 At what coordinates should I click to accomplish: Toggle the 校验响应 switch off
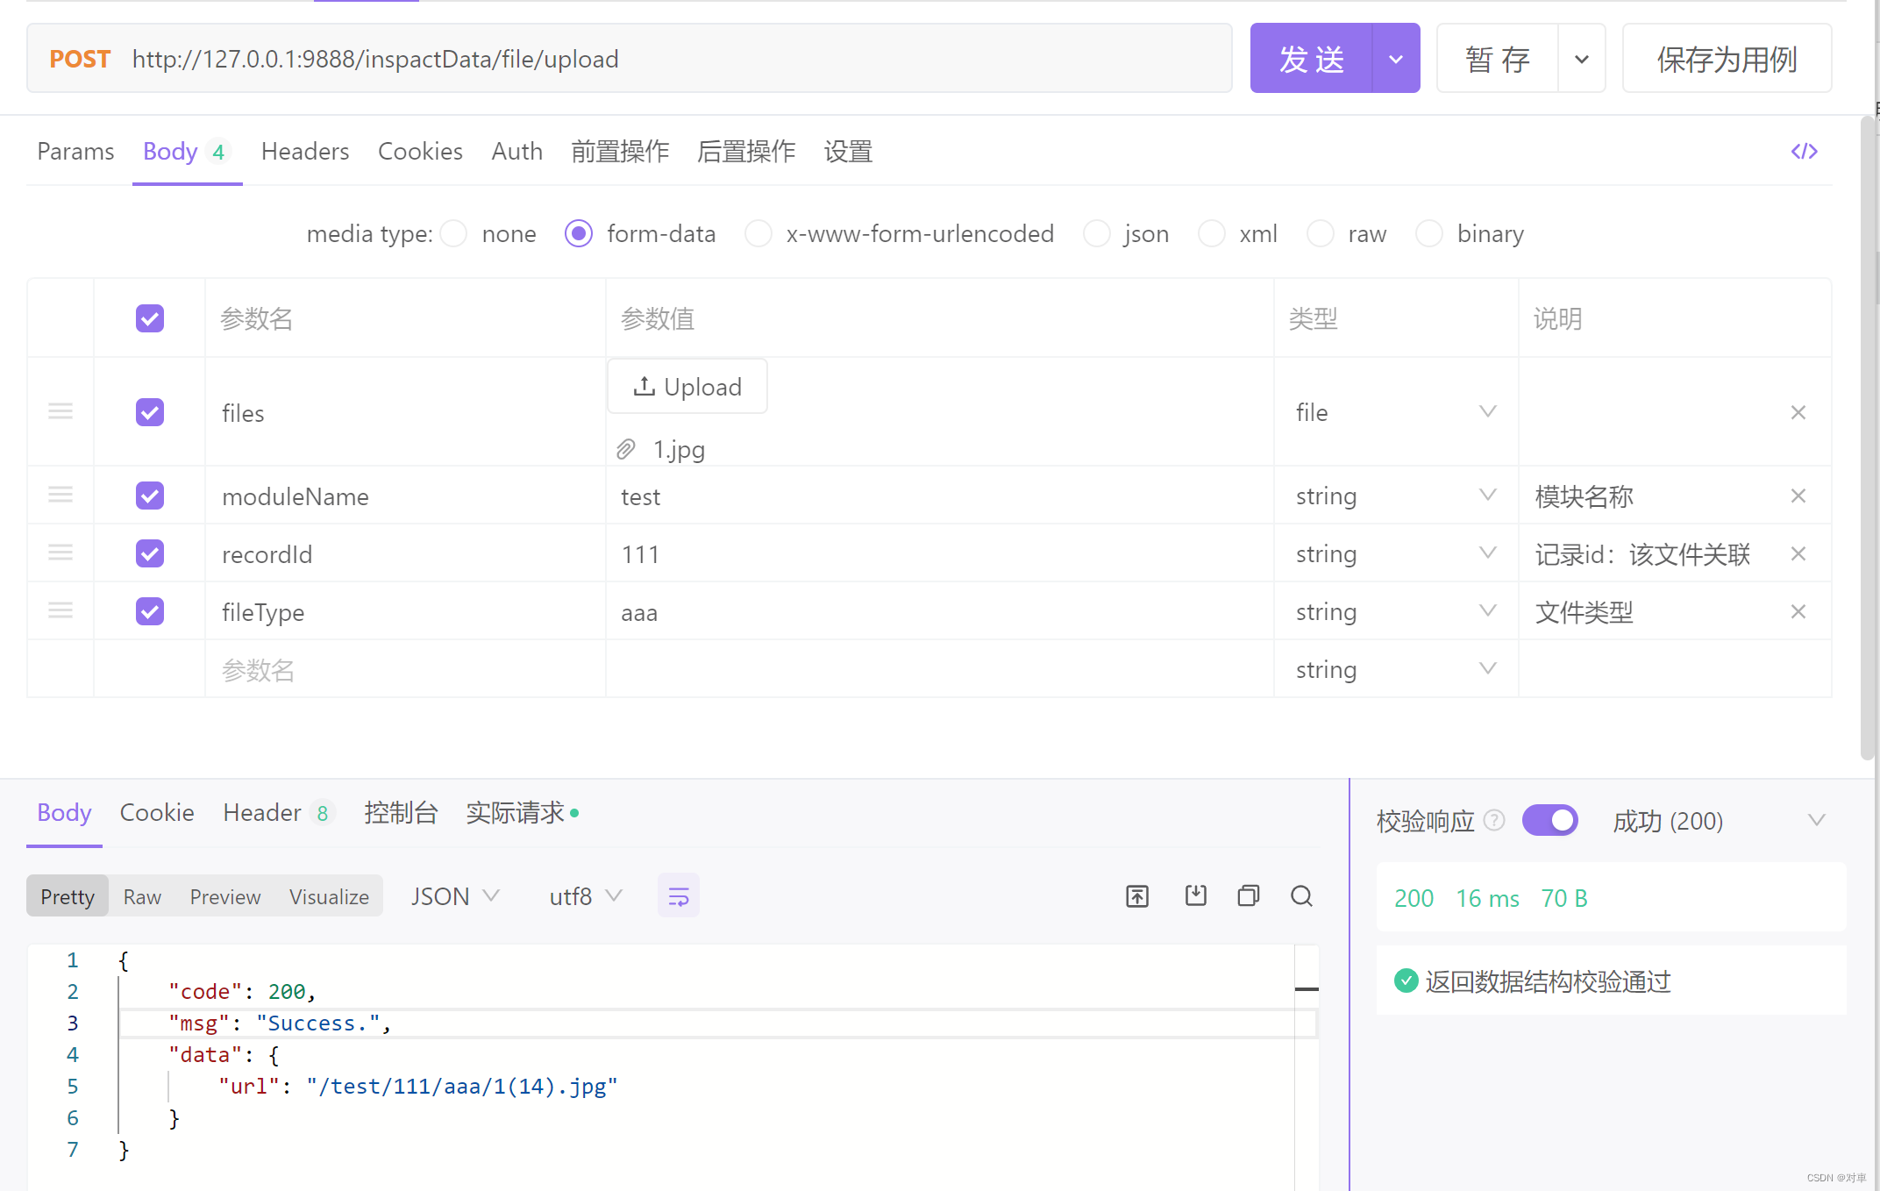click(x=1549, y=821)
